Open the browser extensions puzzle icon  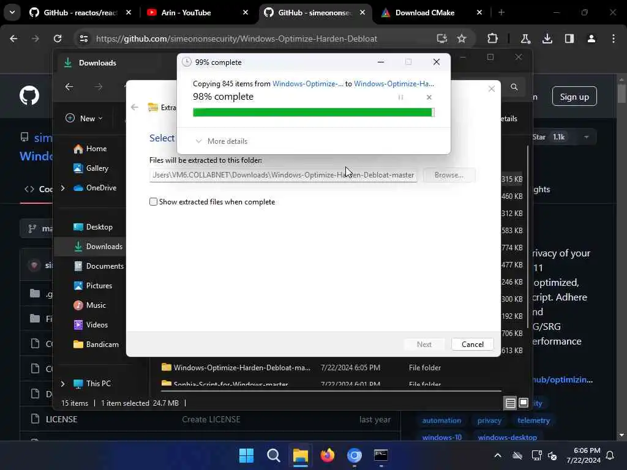point(492,39)
